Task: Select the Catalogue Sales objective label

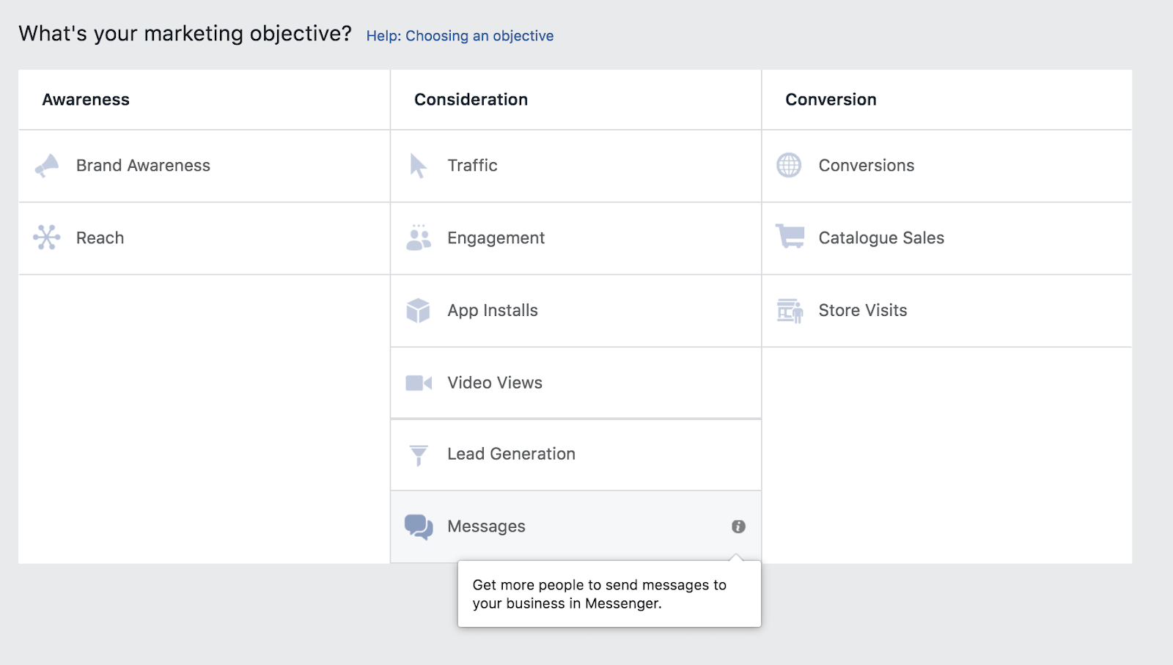Action: click(881, 238)
